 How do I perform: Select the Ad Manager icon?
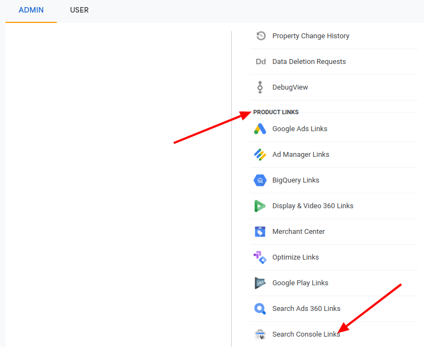[x=260, y=155]
